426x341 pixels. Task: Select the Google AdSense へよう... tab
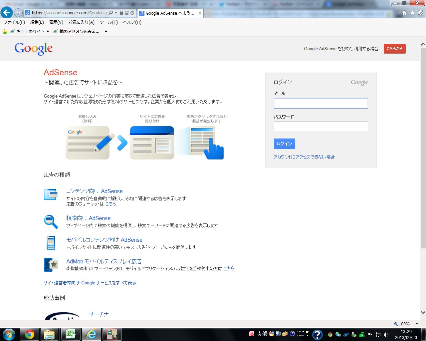[x=170, y=13]
